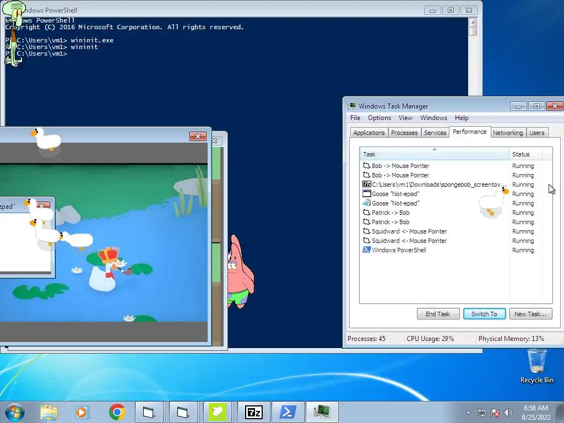The height and width of the screenshot is (423, 564).
Task: Click CPU Usage: 29% in status bar
Action: click(x=430, y=339)
